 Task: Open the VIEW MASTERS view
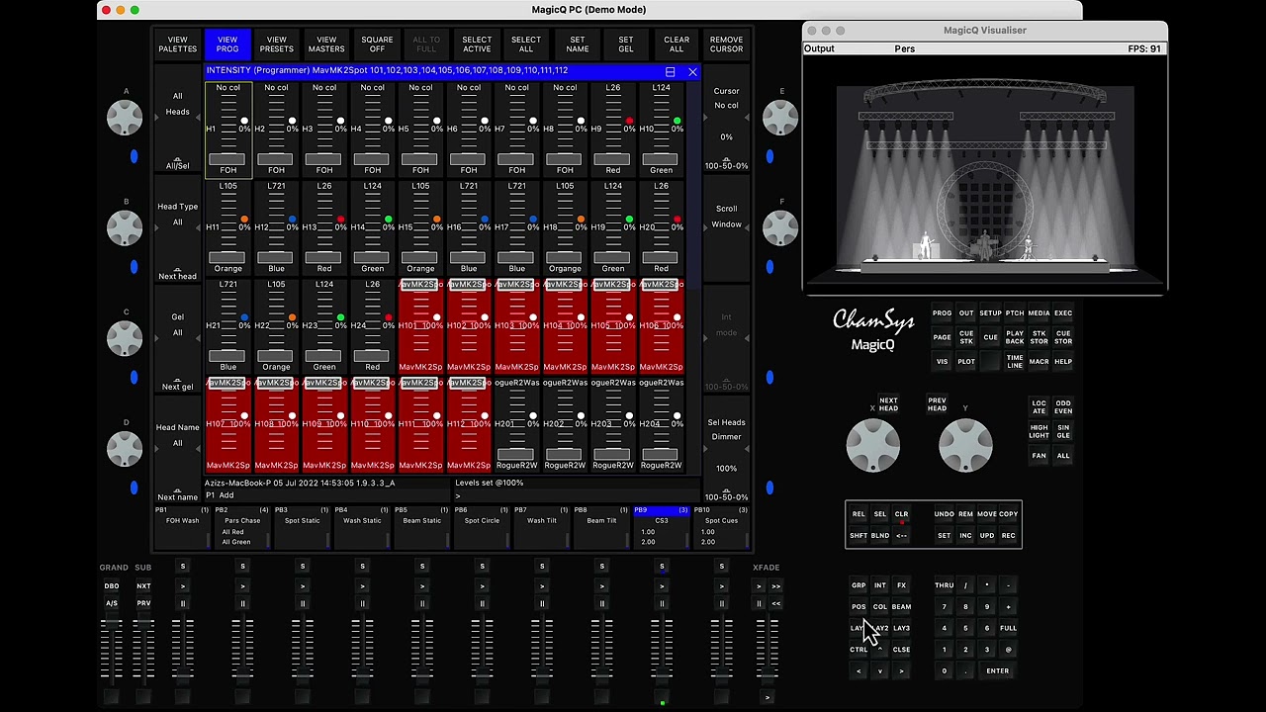point(326,44)
